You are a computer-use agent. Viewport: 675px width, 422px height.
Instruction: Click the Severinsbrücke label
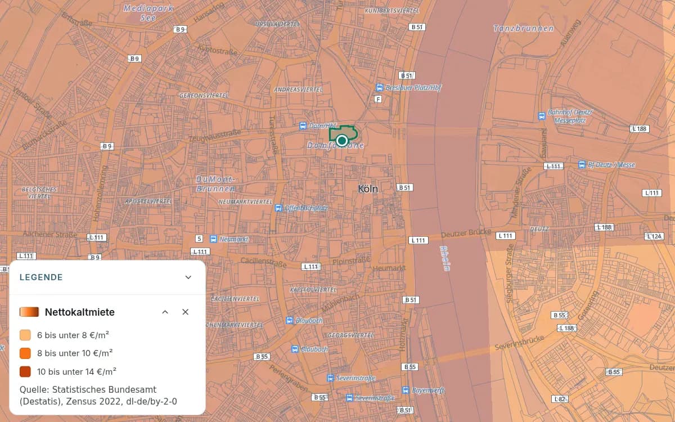[x=519, y=342]
